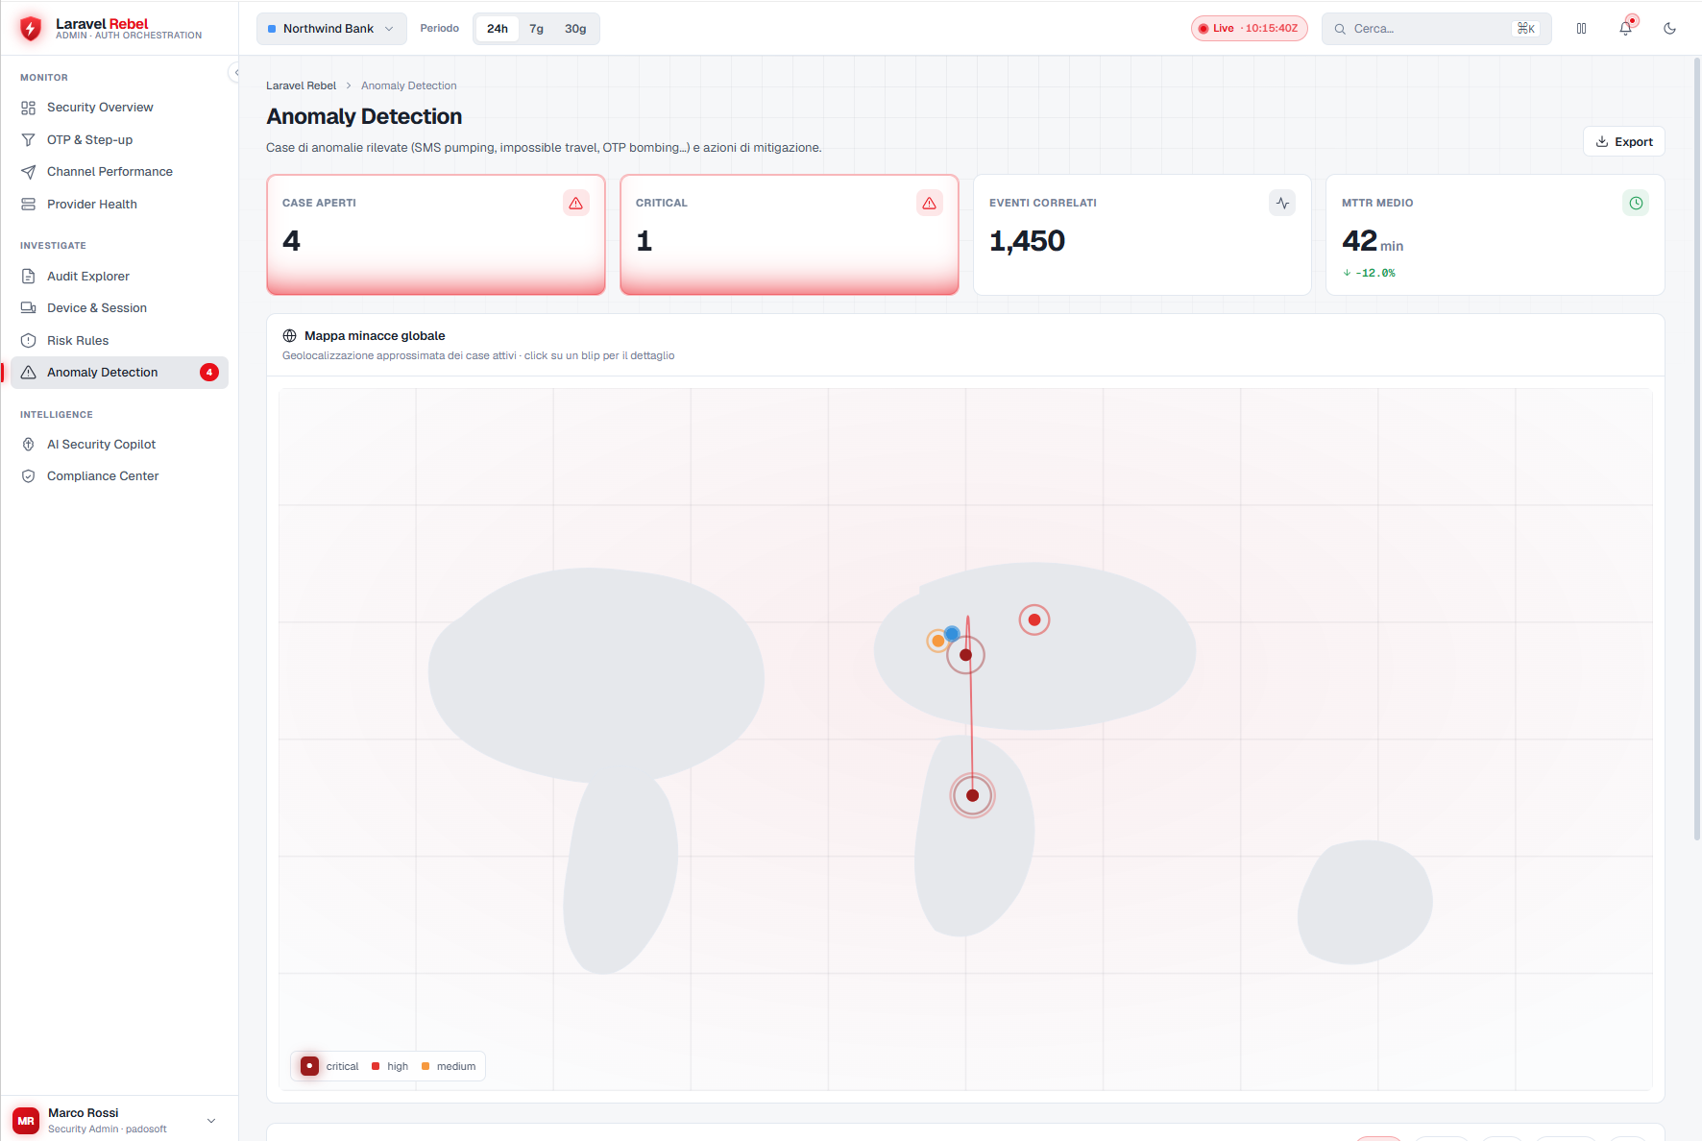Click the Export button
Screen dimensions: 1702x1141
[x=1624, y=141]
